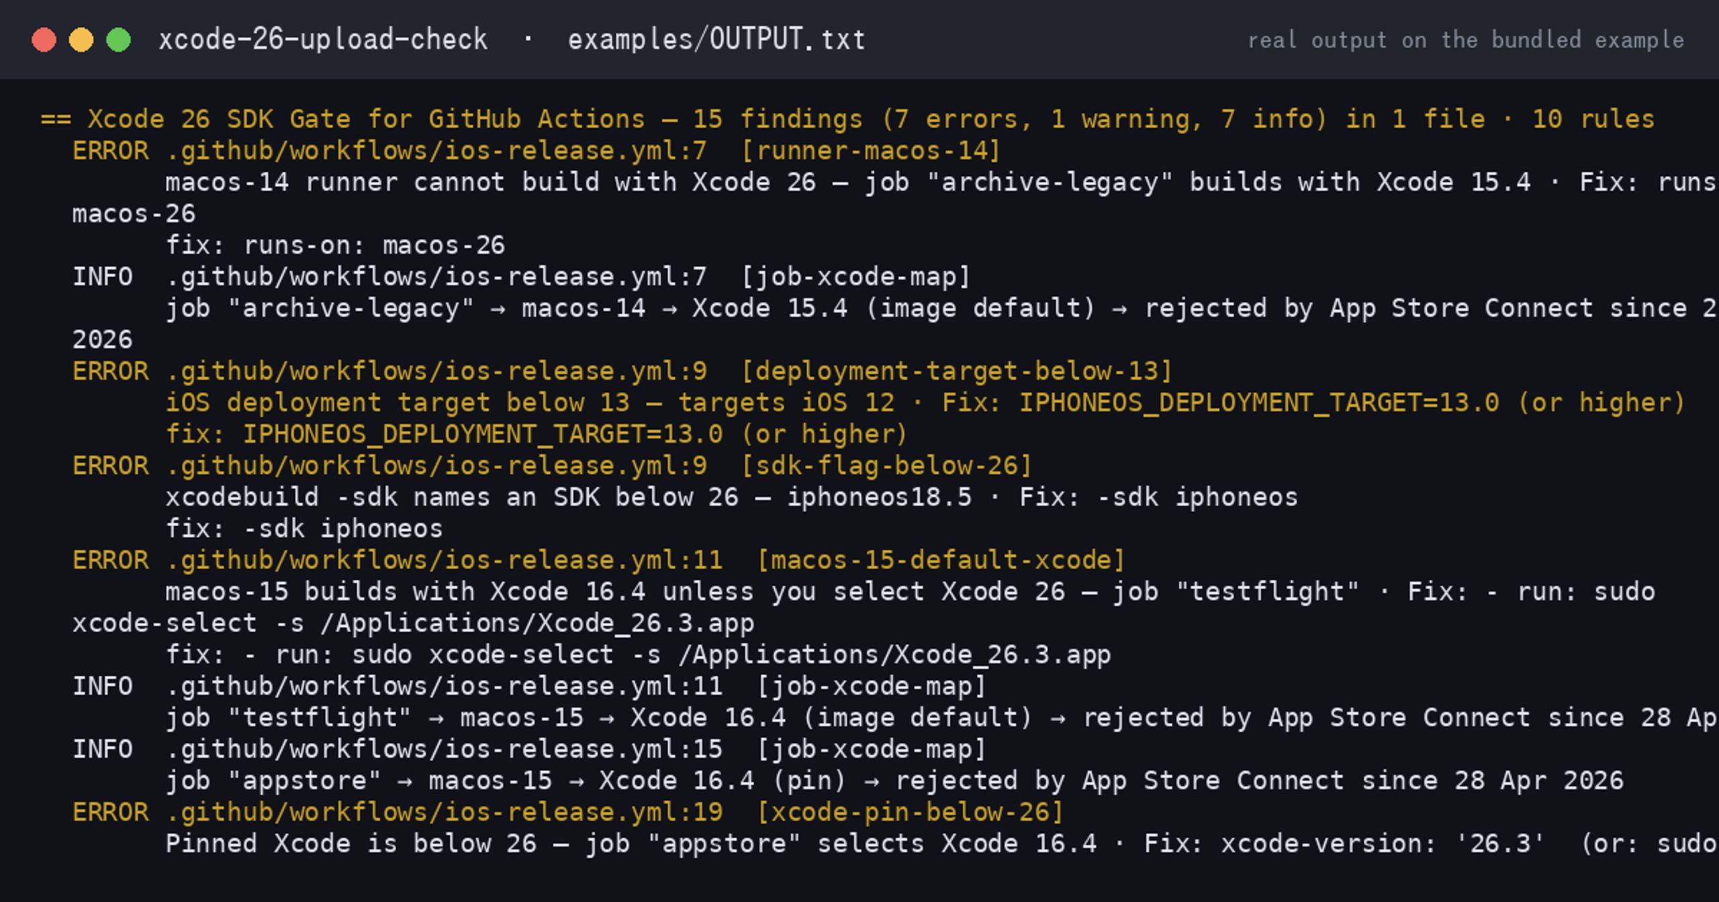Screen dimensions: 1719x902
Task: Click the line 'fix: -sdk iphoneos'
Action: click(x=304, y=529)
